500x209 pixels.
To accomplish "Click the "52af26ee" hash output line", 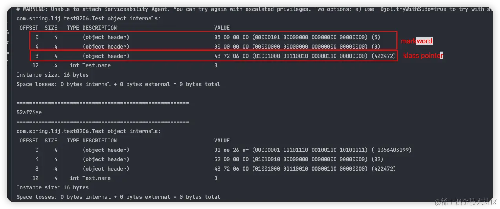I will 29,112.
